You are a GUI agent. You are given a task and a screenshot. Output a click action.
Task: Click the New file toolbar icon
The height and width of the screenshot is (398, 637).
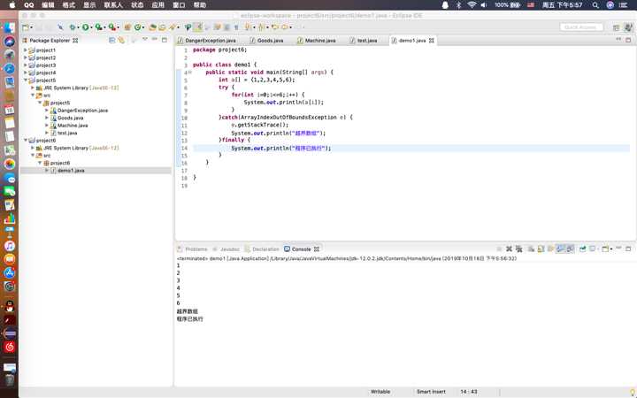[x=26, y=27]
